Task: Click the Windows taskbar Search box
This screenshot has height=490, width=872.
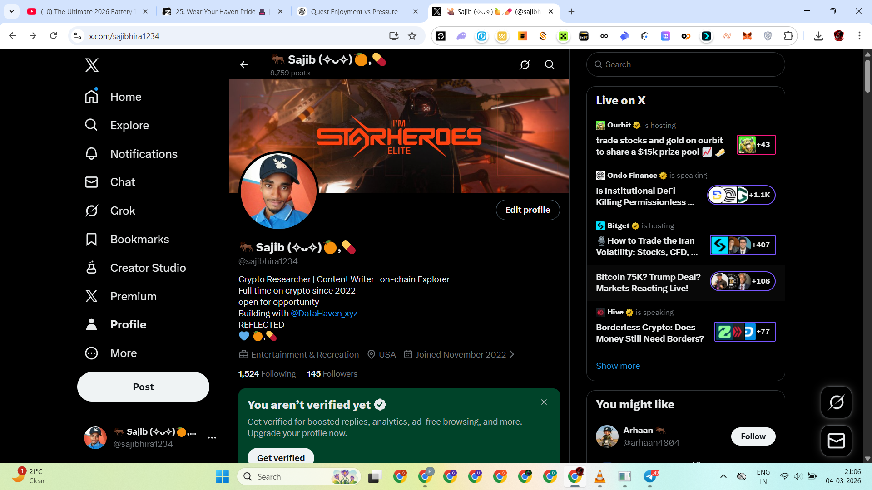Action: click(x=299, y=476)
